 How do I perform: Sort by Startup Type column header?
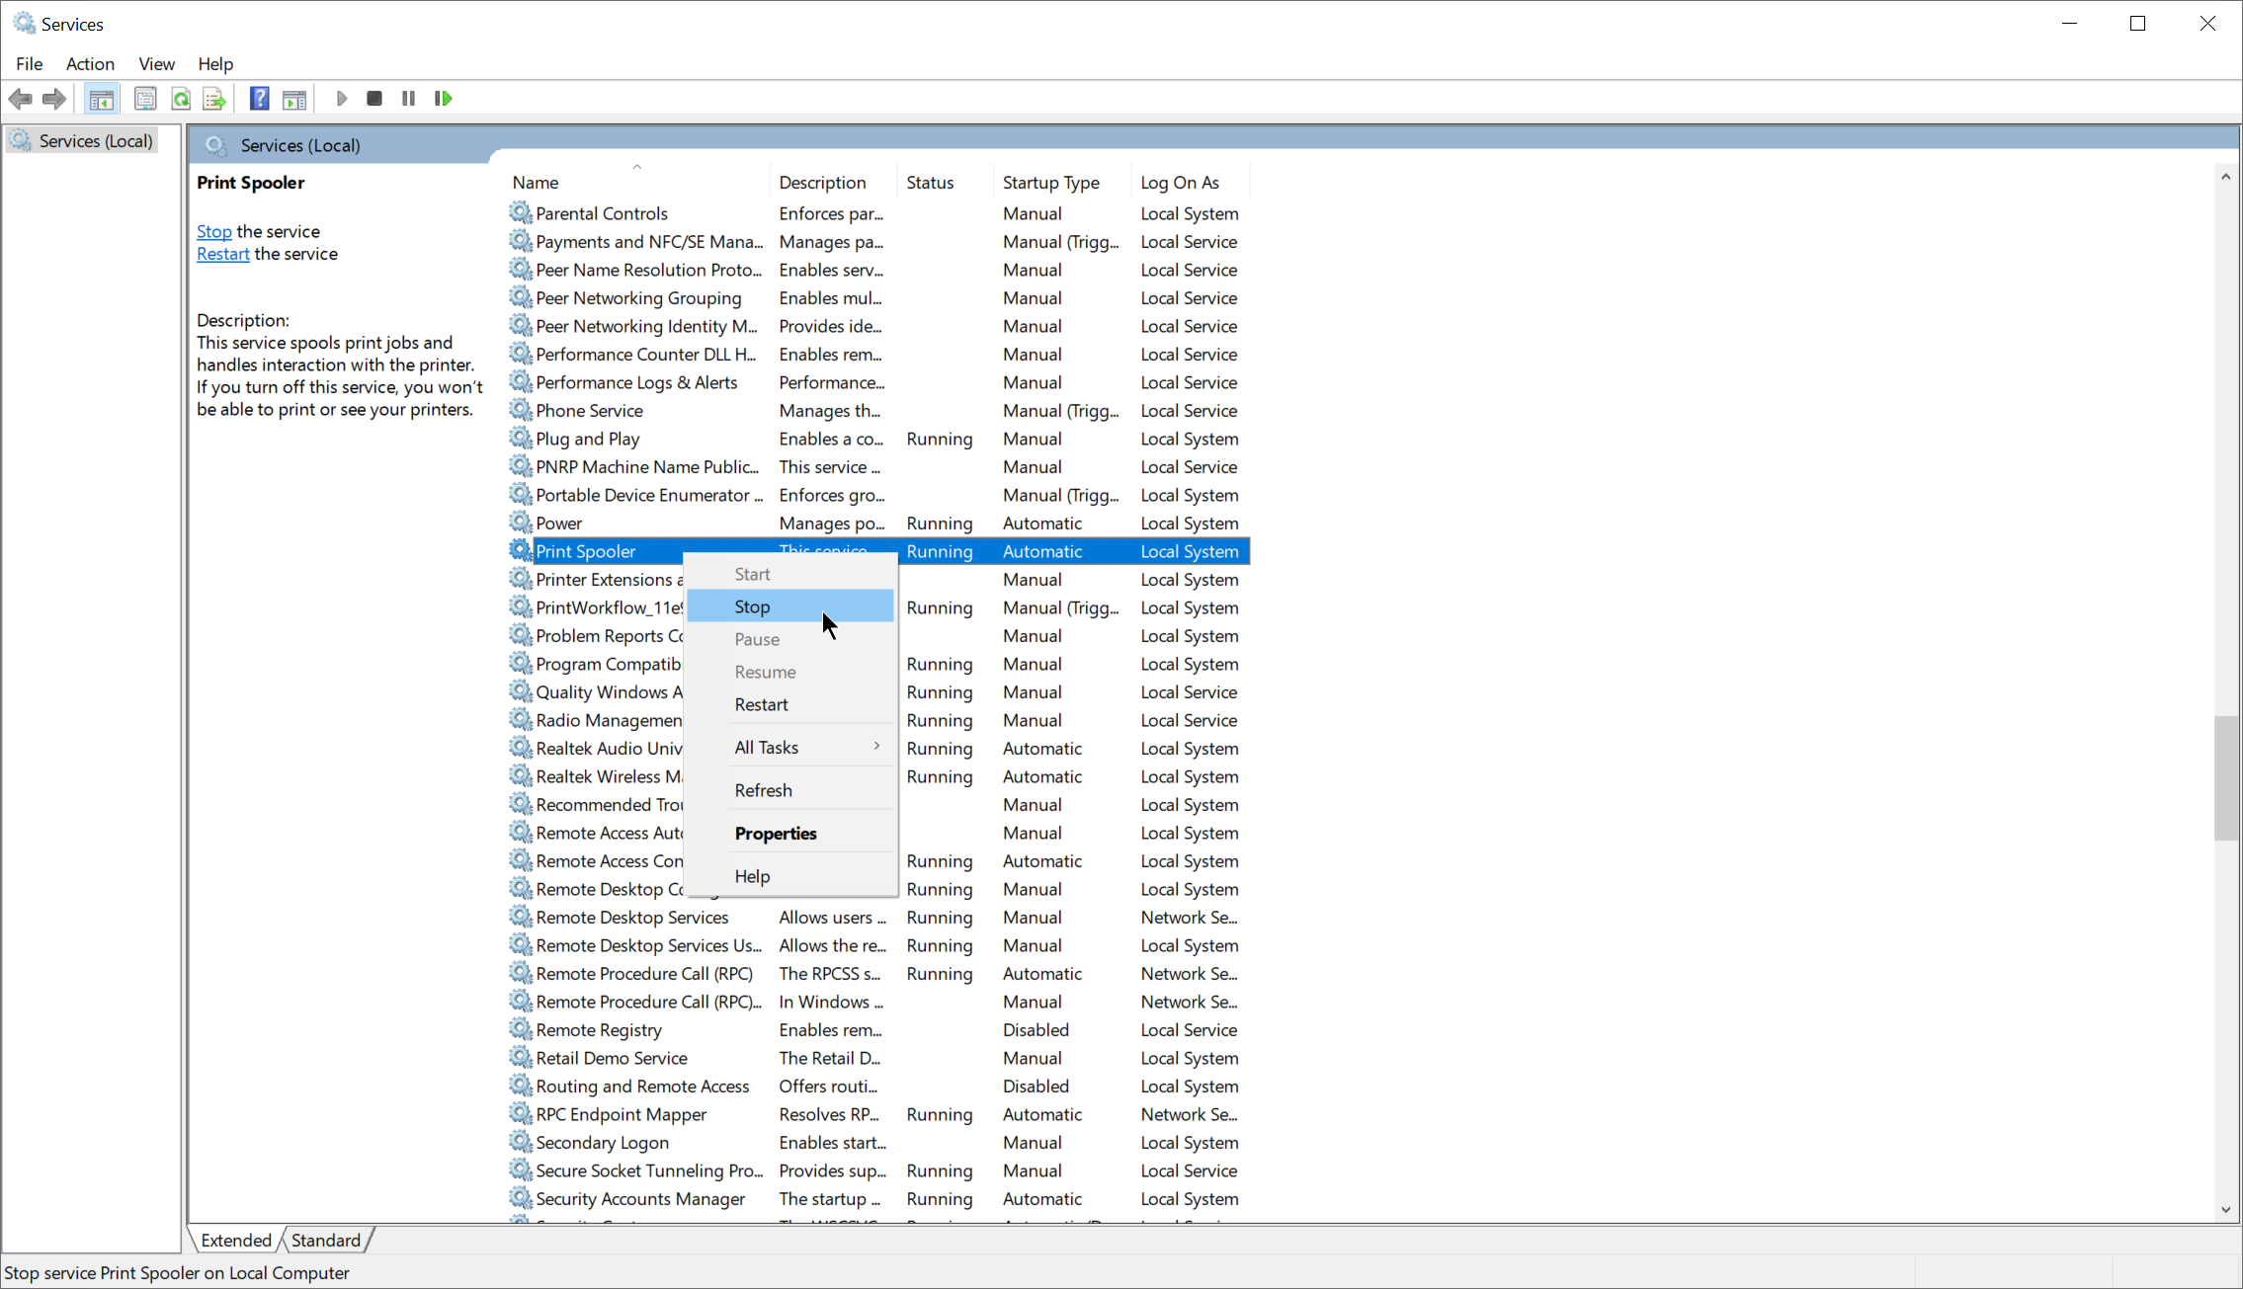point(1050,183)
